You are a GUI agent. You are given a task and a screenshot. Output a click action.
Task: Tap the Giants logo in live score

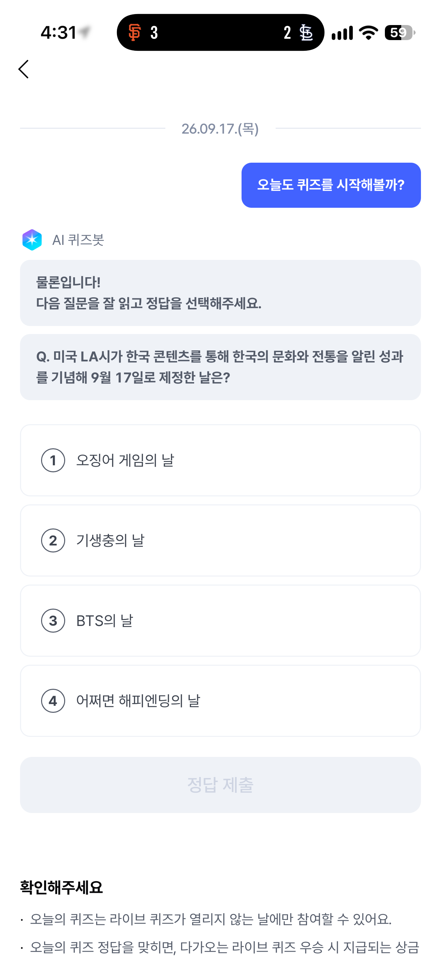pos(135,32)
